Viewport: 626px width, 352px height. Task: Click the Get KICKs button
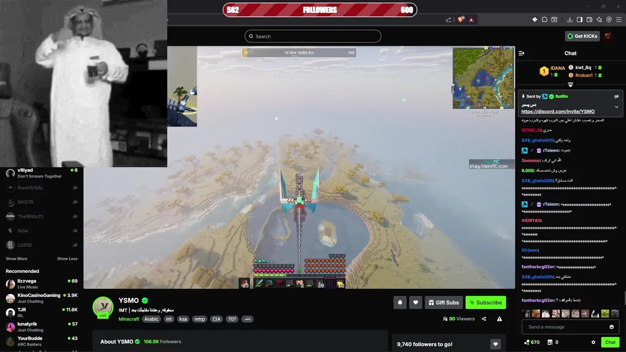tap(582, 36)
